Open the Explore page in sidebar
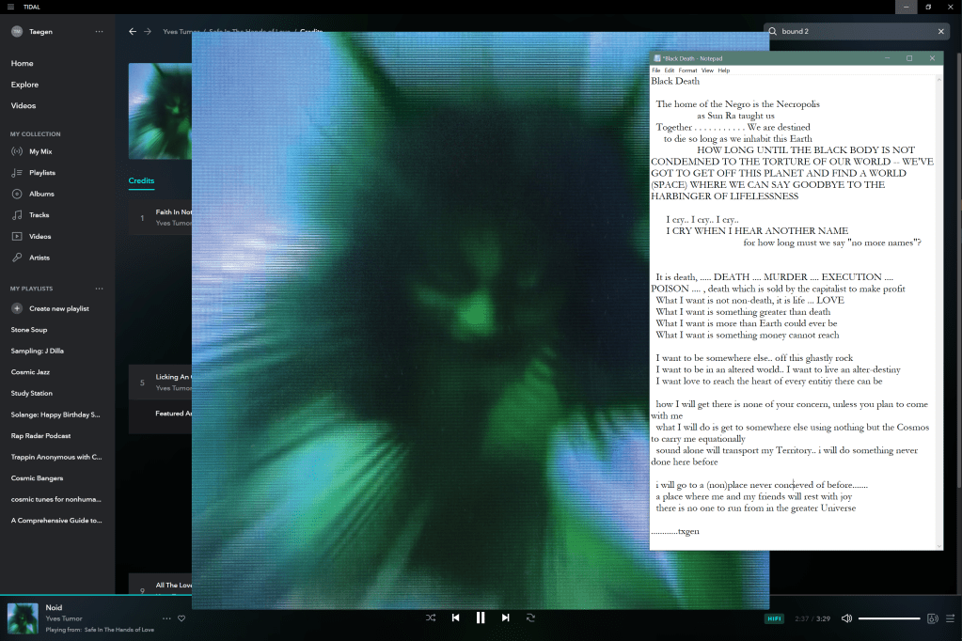Screen dimensions: 962x641 coord(24,85)
